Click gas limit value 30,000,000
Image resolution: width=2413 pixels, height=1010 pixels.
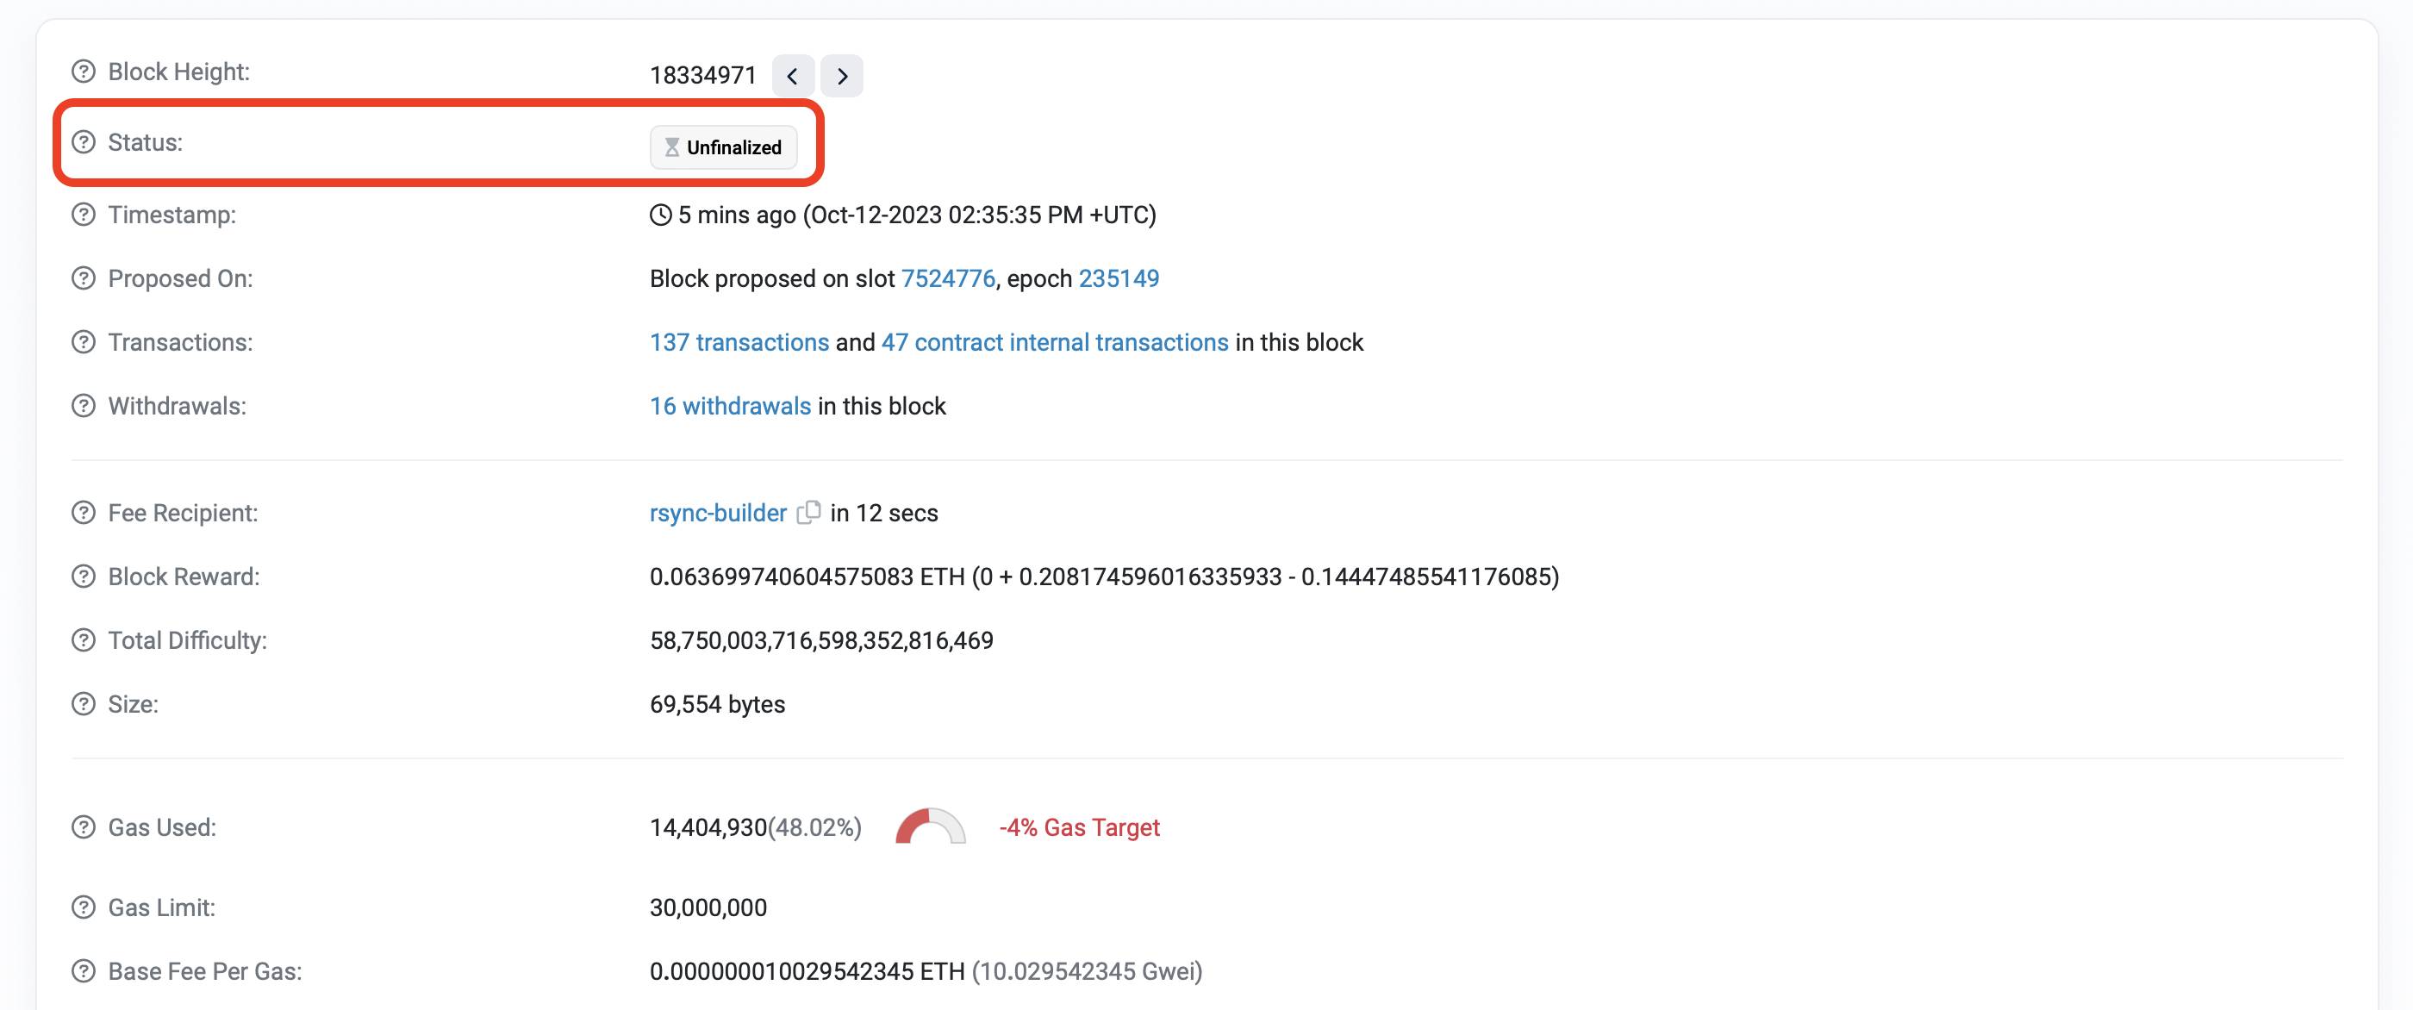pos(708,907)
